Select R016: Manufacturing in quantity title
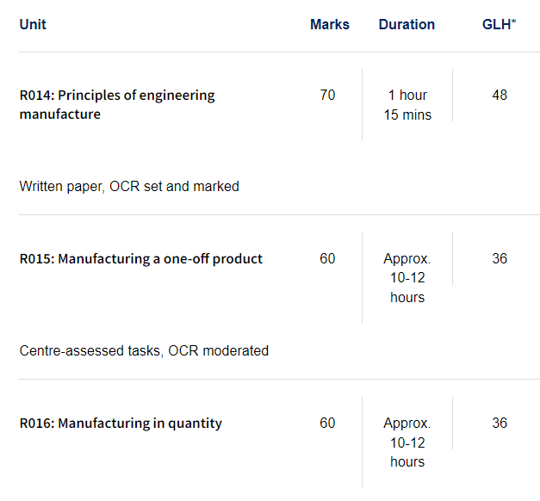The width and height of the screenshot is (540, 501). tap(121, 424)
